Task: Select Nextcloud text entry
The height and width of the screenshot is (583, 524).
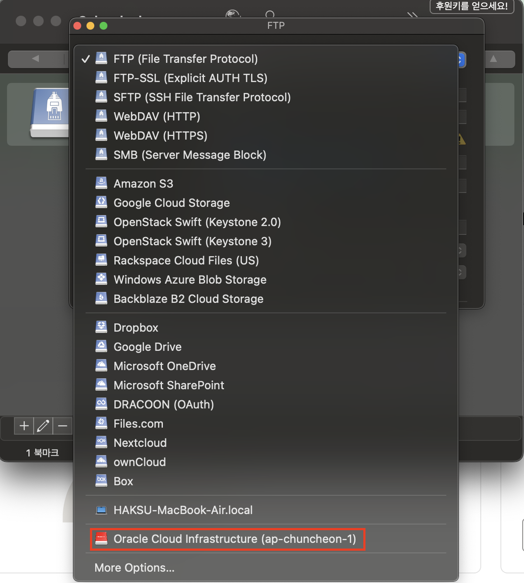Action: pos(140,443)
